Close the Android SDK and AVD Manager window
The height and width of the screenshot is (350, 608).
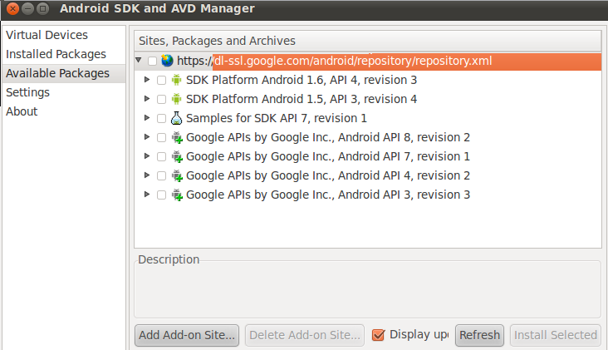(12, 8)
